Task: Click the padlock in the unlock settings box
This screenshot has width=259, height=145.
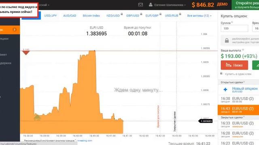Action: click(227, 40)
